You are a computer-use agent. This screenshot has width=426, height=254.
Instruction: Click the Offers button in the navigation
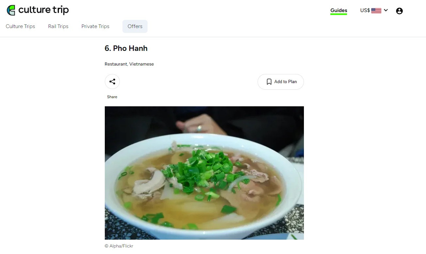point(135,26)
